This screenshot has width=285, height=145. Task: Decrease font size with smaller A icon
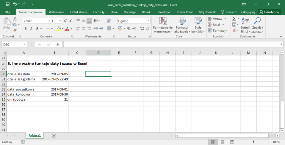[x=70, y=21]
